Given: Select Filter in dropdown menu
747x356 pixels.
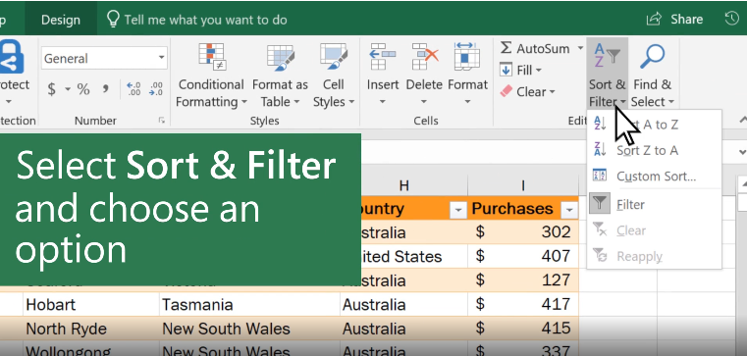Looking at the screenshot, I should pos(654,205).
